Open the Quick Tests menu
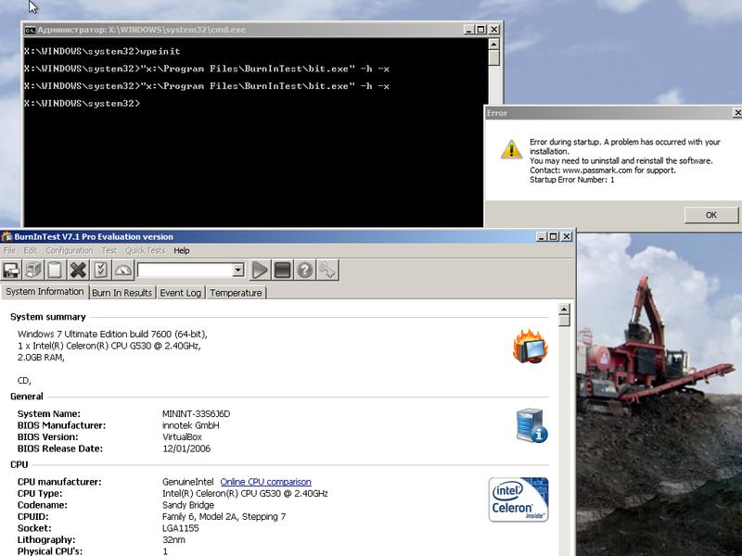 click(x=146, y=250)
